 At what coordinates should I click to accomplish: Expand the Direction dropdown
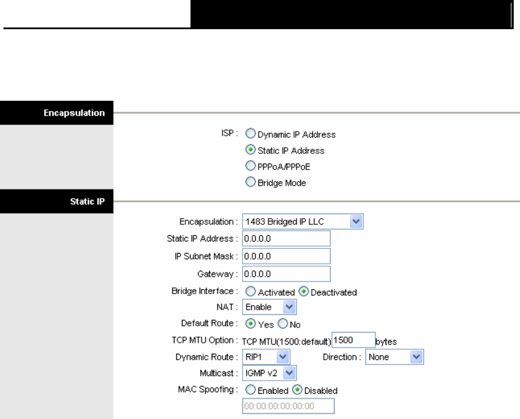coord(395,357)
